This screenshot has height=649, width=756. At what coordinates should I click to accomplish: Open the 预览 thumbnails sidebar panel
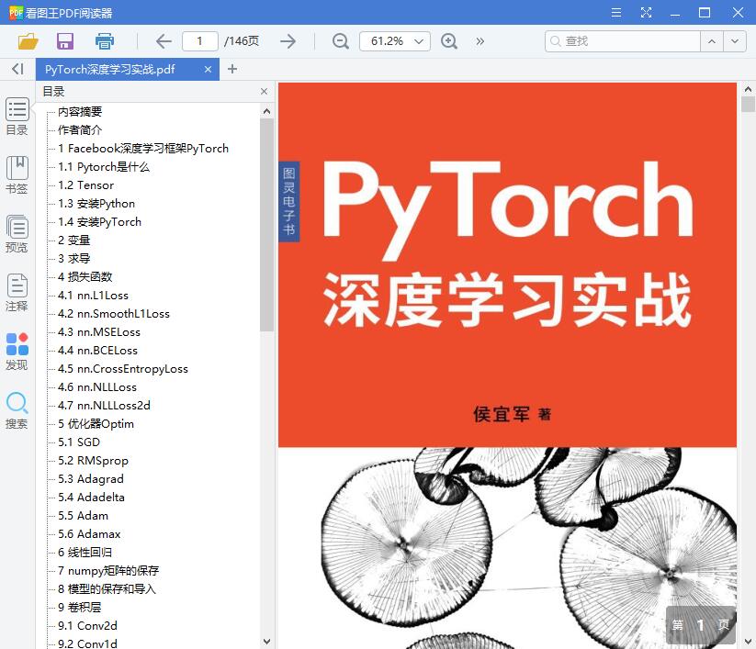[17, 234]
